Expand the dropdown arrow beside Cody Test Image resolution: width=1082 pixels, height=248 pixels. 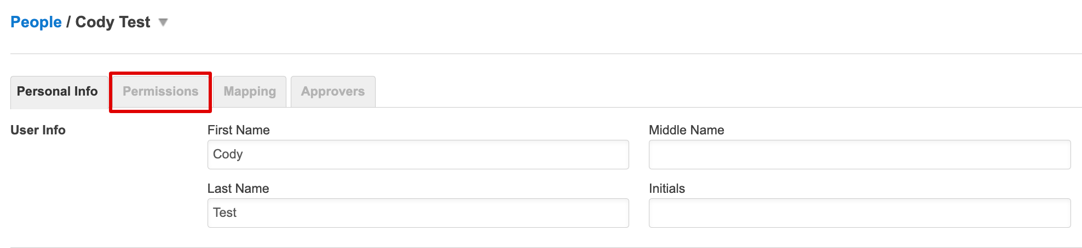[163, 22]
